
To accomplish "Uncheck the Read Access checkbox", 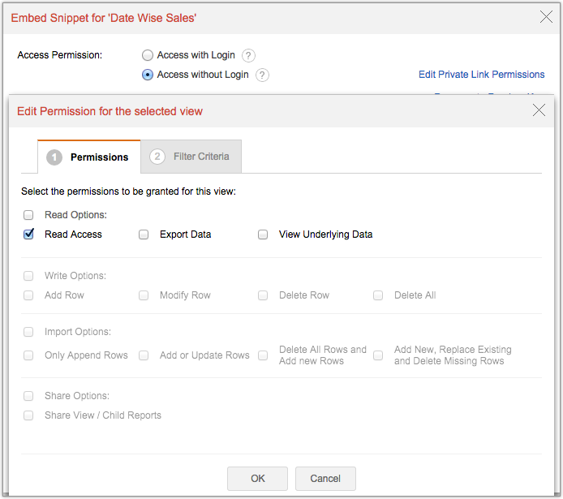I will 28,234.
